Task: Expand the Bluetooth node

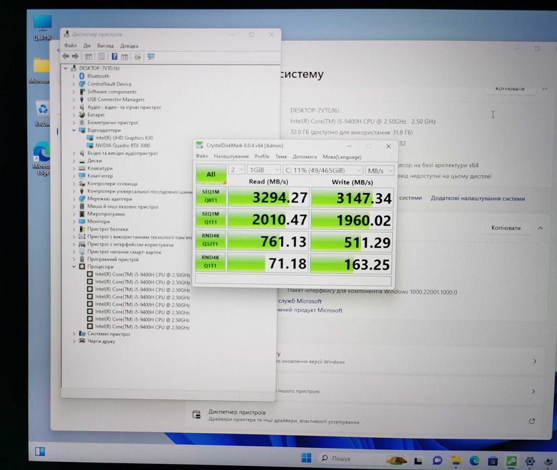Action: [74, 76]
